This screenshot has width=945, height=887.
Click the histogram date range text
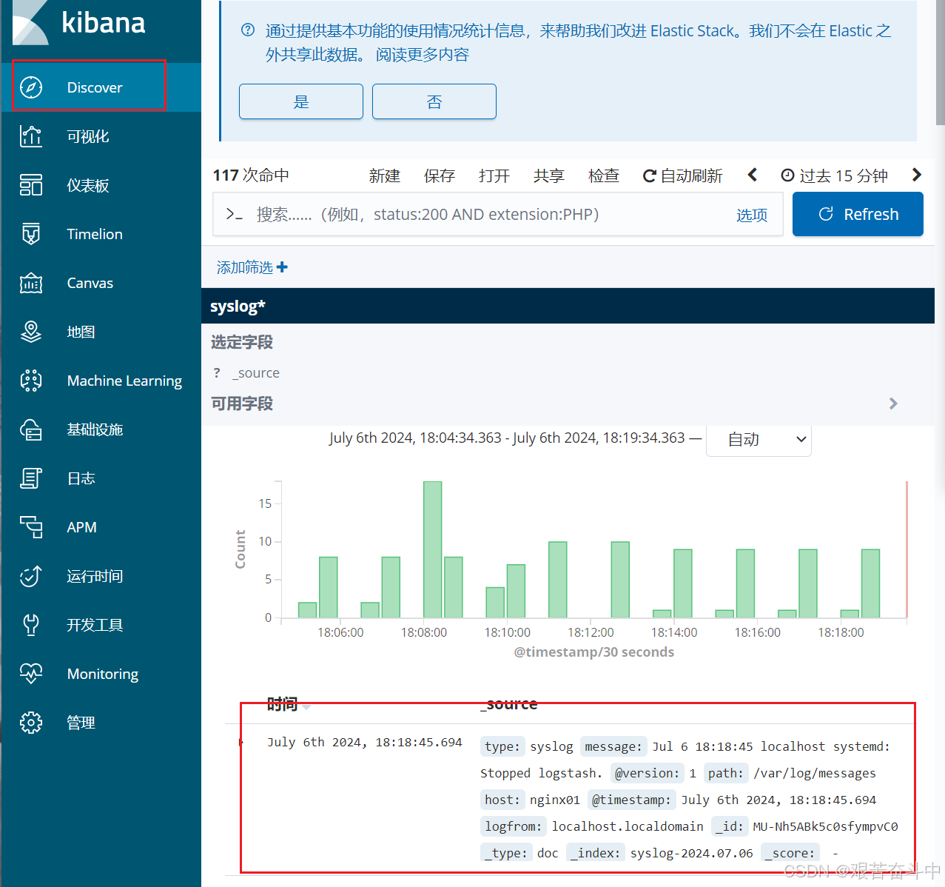(x=507, y=438)
